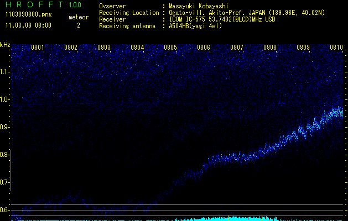Click the 0801 time axis marker
Screen dimensions: 348x221
click(x=38, y=48)
